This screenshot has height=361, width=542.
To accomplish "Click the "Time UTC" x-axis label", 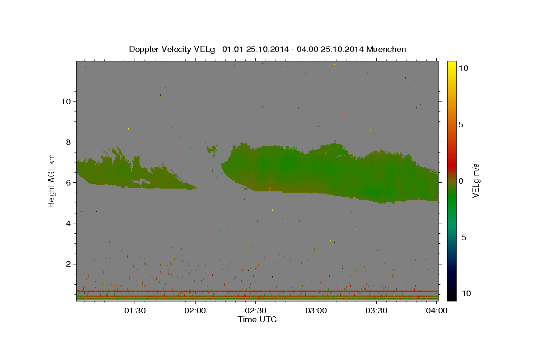I will [x=257, y=319].
